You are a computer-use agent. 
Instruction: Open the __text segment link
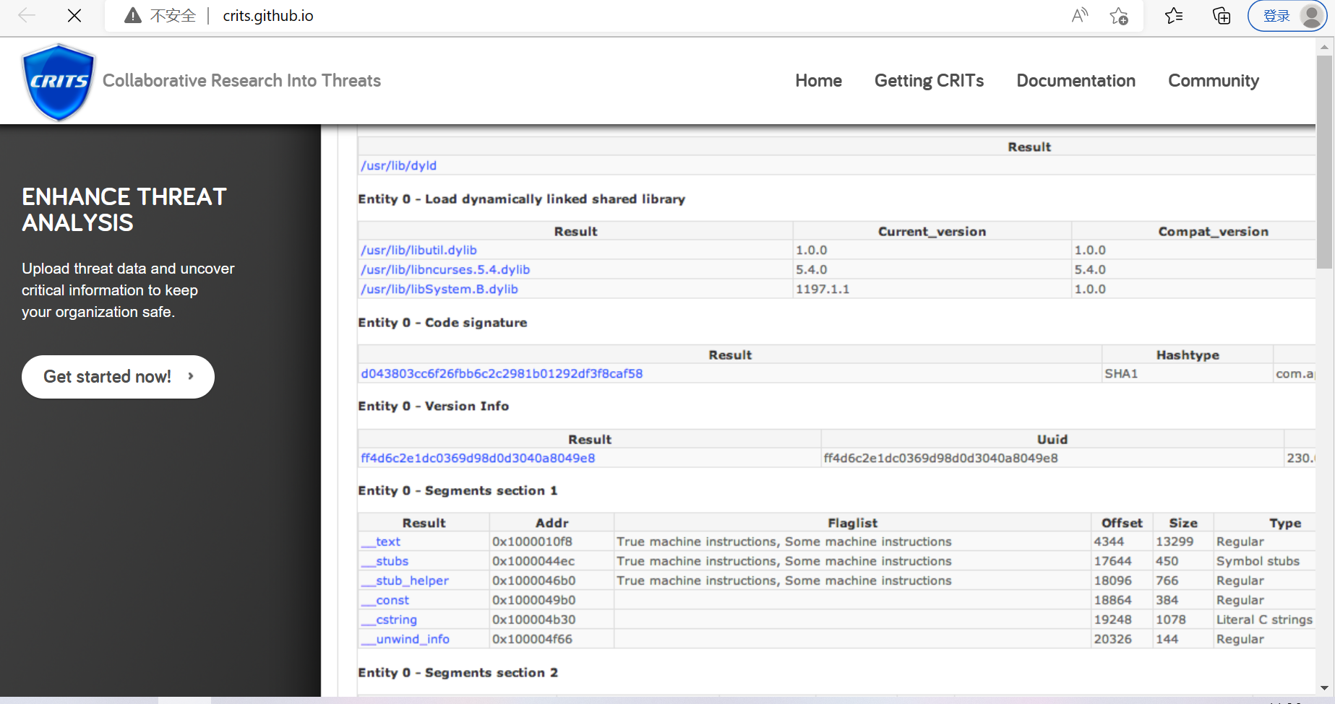pyautogui.click(x=380, y=542)
